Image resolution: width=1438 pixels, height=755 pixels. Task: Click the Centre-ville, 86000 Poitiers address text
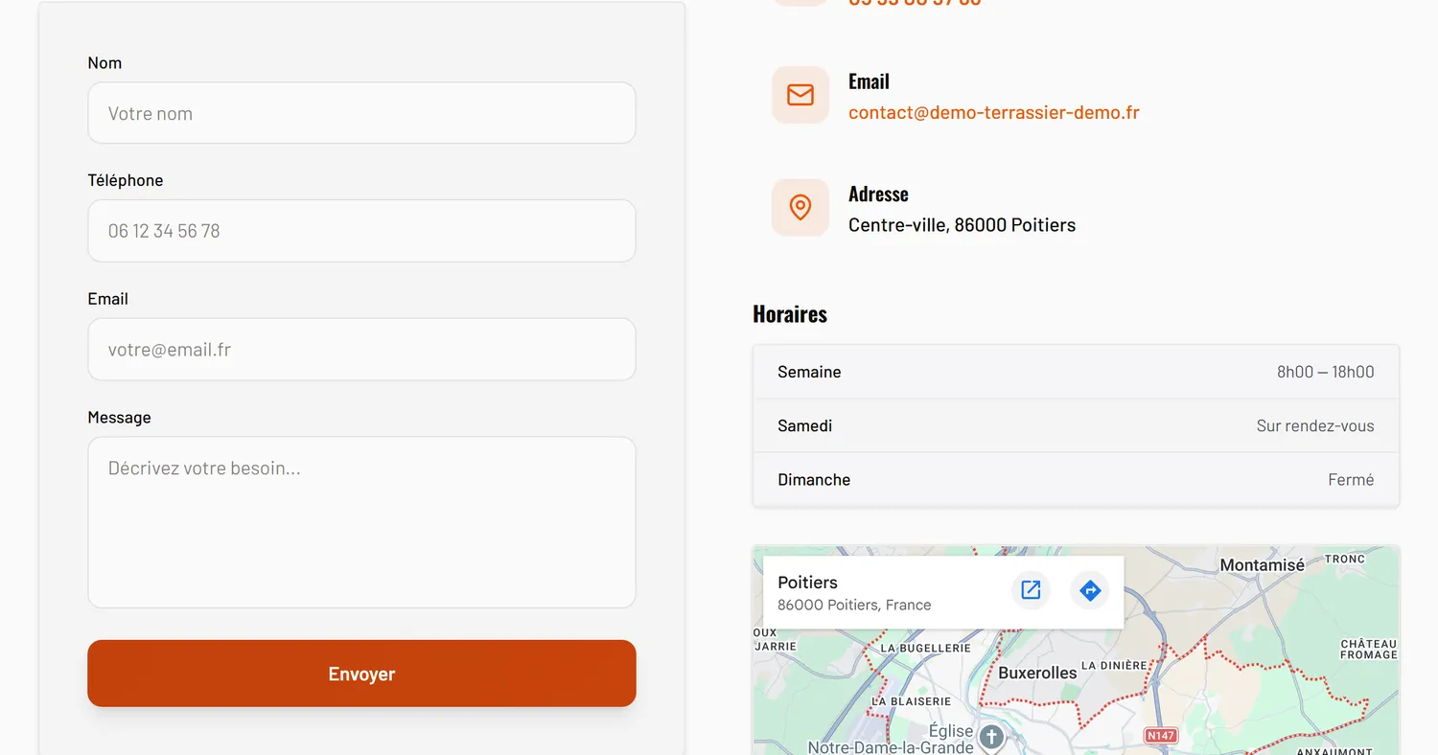click(962, 225)
